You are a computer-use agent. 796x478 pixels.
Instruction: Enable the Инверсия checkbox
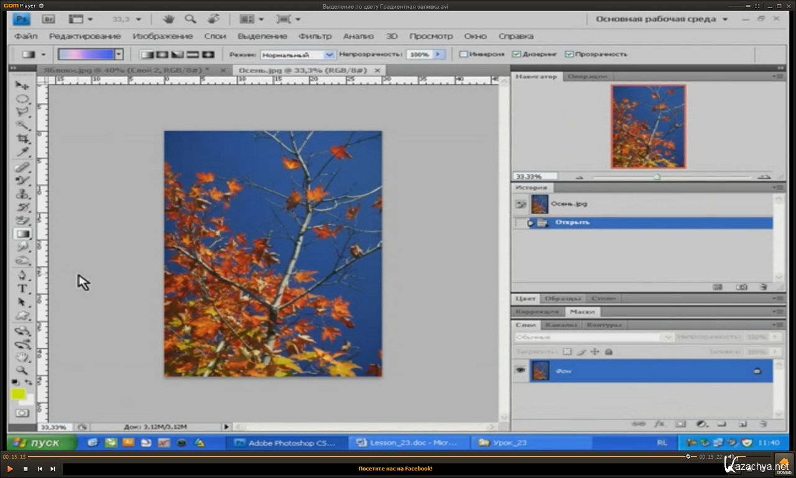click(x=463, y=55)
